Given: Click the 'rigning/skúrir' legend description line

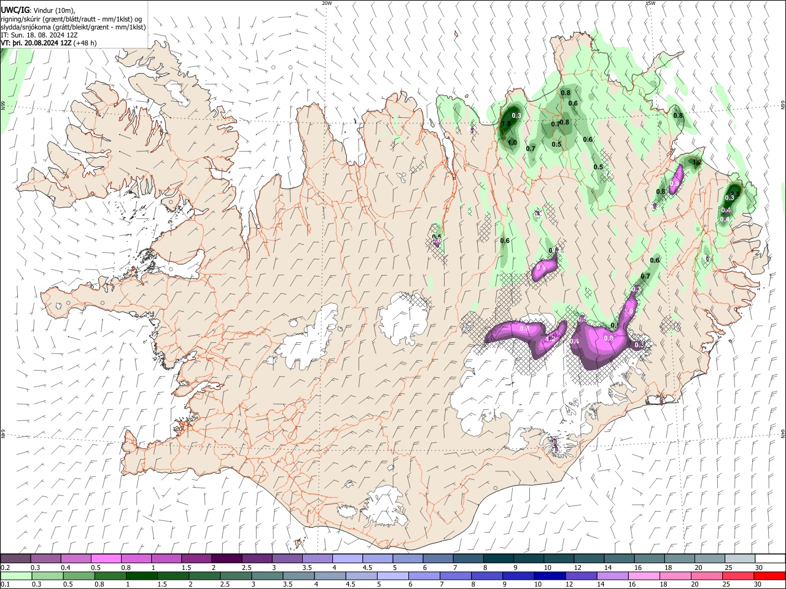Looking at the screenshot, I should pyautogui.click(x=71, y=19).
